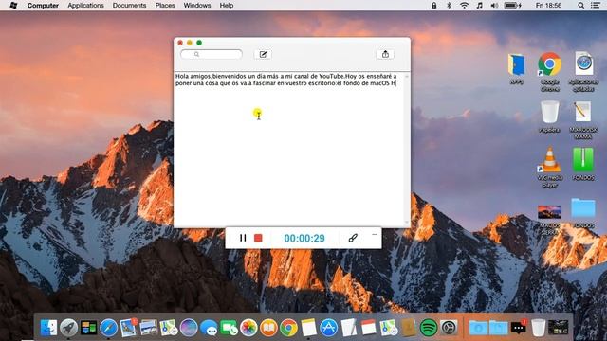Open the volume control in the menu bar
Screen dimensions: 607x341
pyautogui.click(x=494, y=6)
